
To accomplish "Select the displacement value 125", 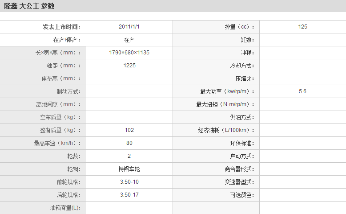I will tap(302, 27).
